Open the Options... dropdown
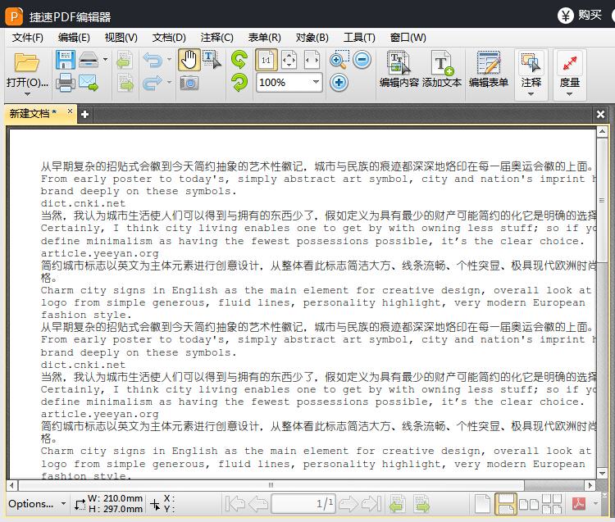615x522 pixels. [37, 504]
